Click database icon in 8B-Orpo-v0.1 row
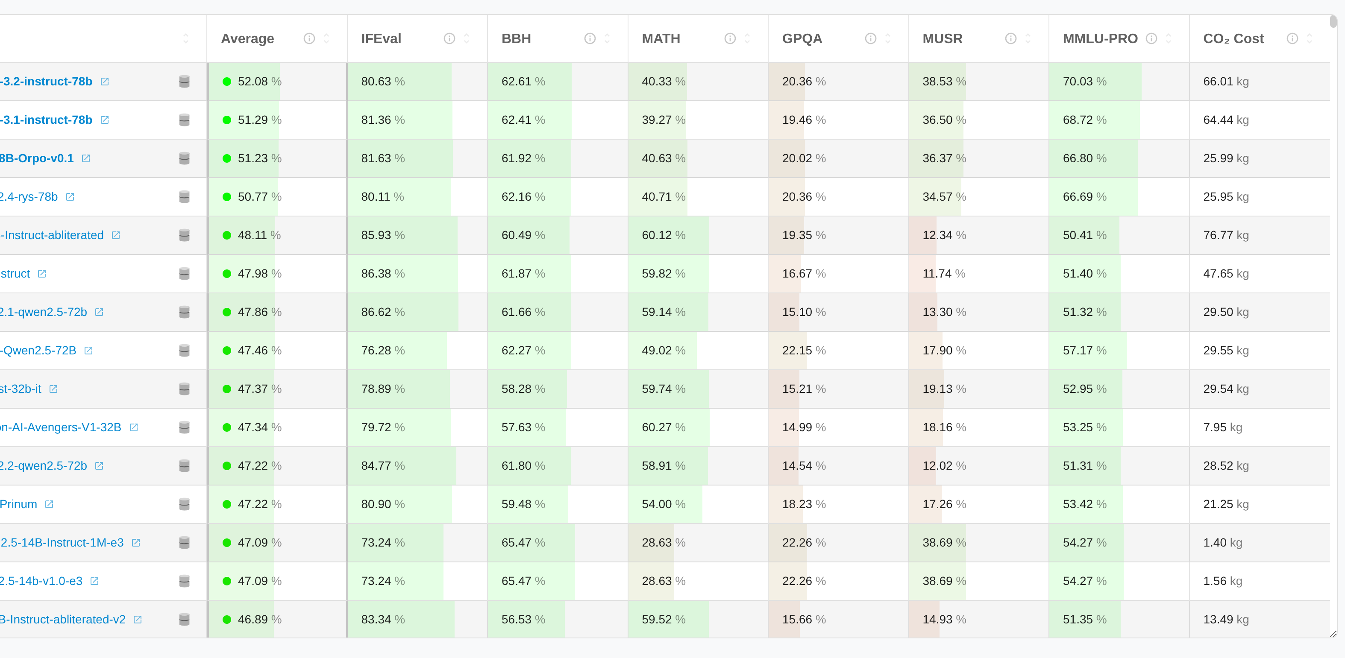This screenshot has height=658, width=1345. pyautogui.click(x=184, y=158)
